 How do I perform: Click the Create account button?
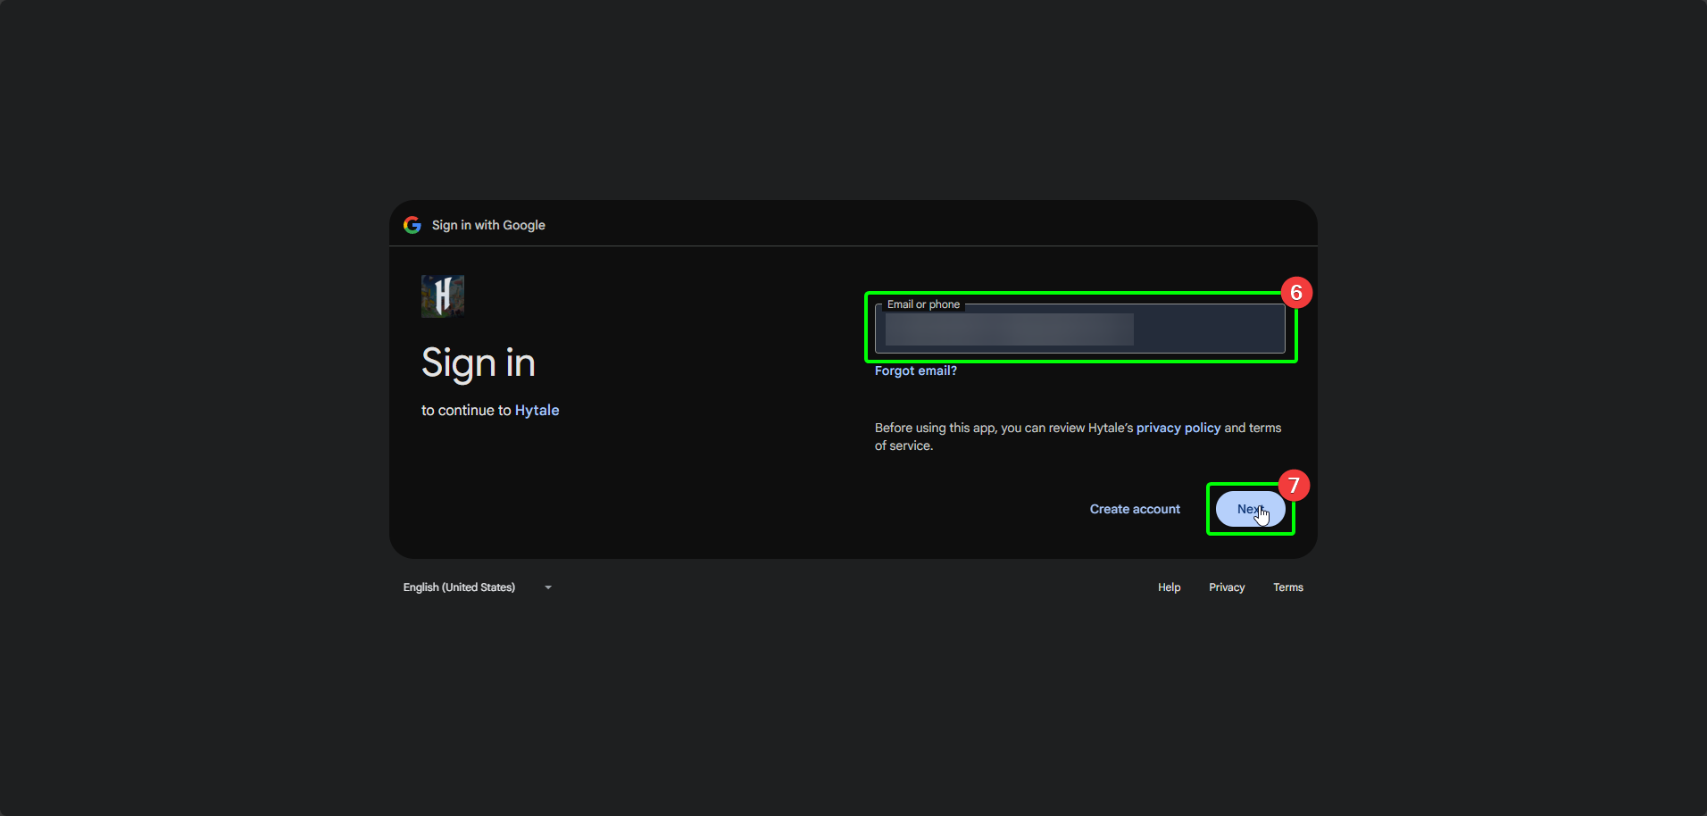(x=1135, y=509)
